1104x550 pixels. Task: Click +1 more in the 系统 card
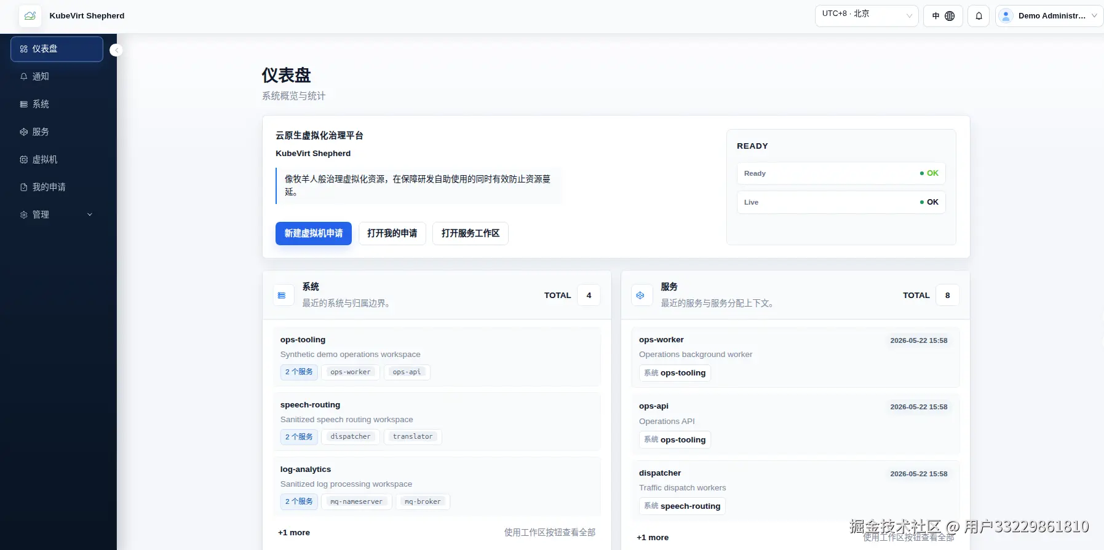294,533
